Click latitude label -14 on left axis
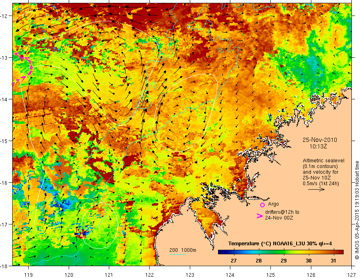The width and height of the screenshot is (360, 278). click(4, 99)
